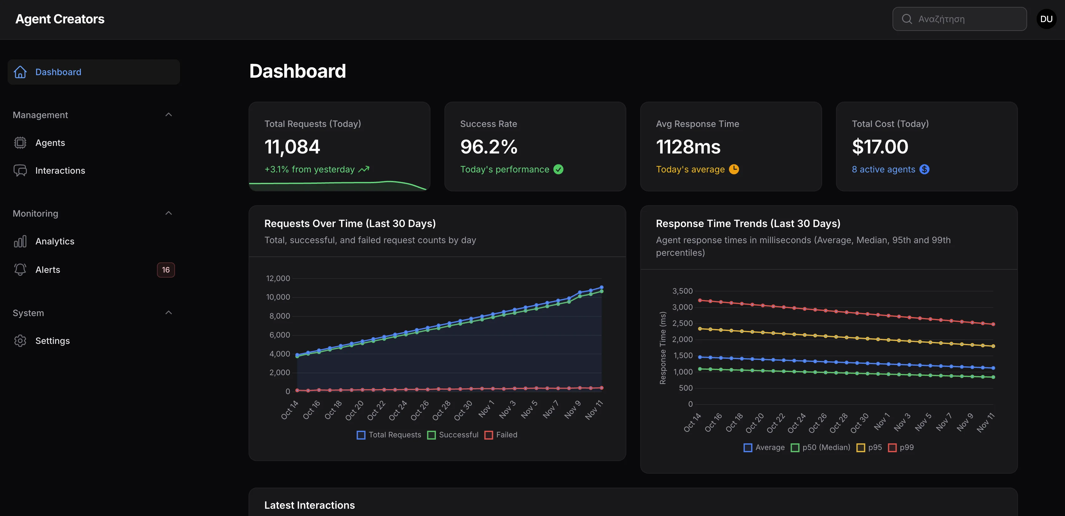Navigate to the Agents page

(x=50, y=143)
